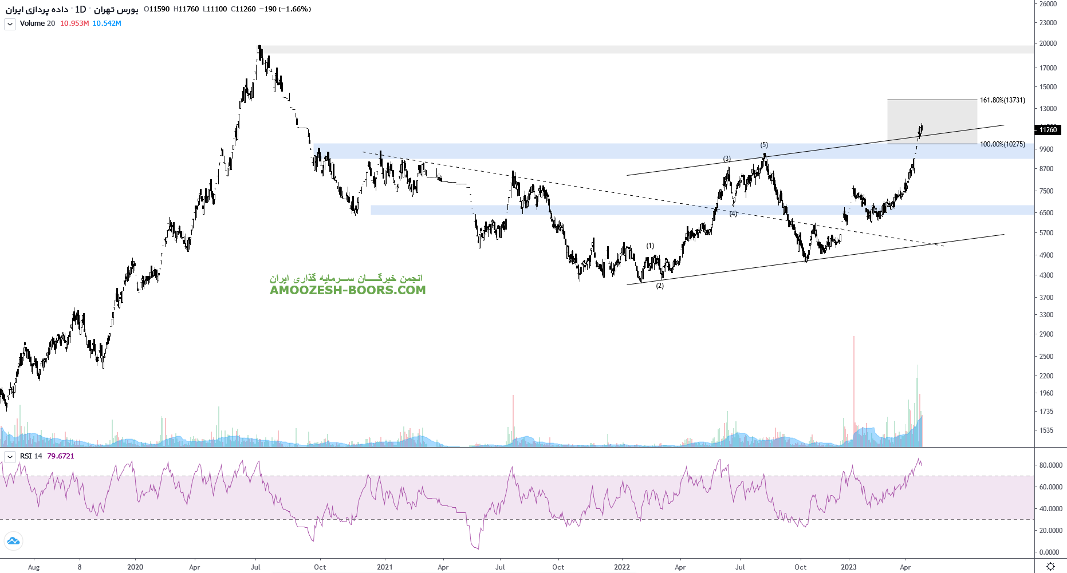This screenshot has height=573, width=1067.
Task: Select the black 11260 current price label
Action: pyautogui.click(x=1048, y=130)
